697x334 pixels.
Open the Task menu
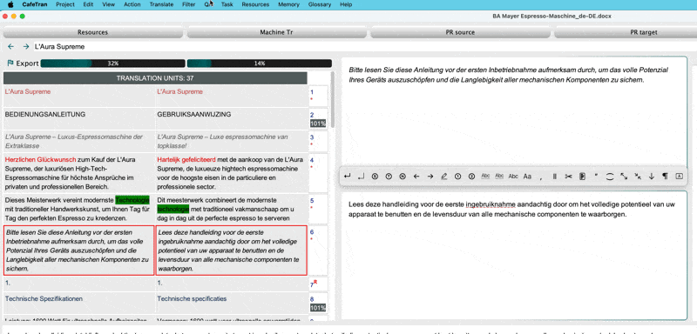pyautogui.click(x=227, y=4)
